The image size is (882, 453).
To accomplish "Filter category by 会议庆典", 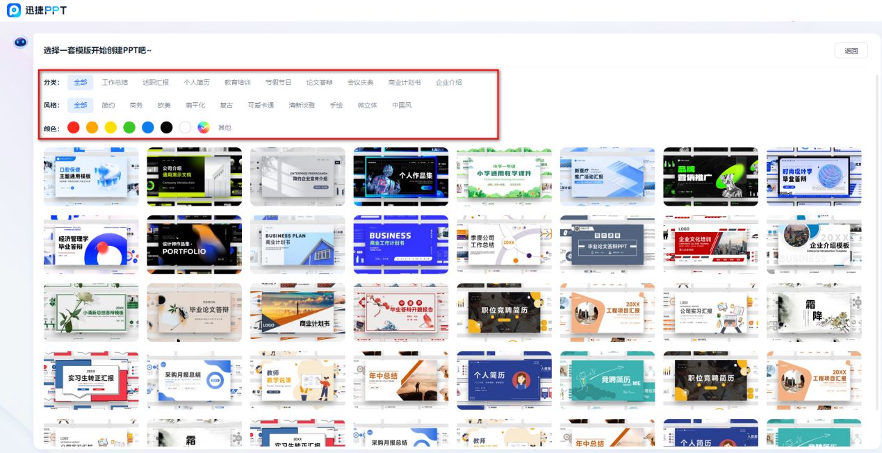I will (361, 82).
